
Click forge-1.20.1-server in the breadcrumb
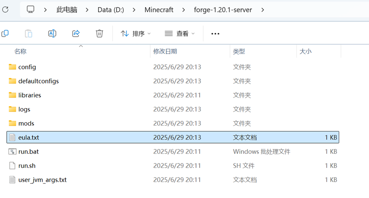point(223,10)
